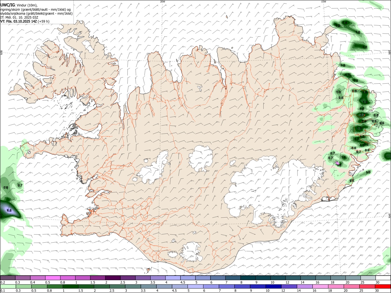The width and height of the screenshot is (391, 293).
Task: Click the '0.1' label in bottom legend row
Action: [x=3, y=291]
